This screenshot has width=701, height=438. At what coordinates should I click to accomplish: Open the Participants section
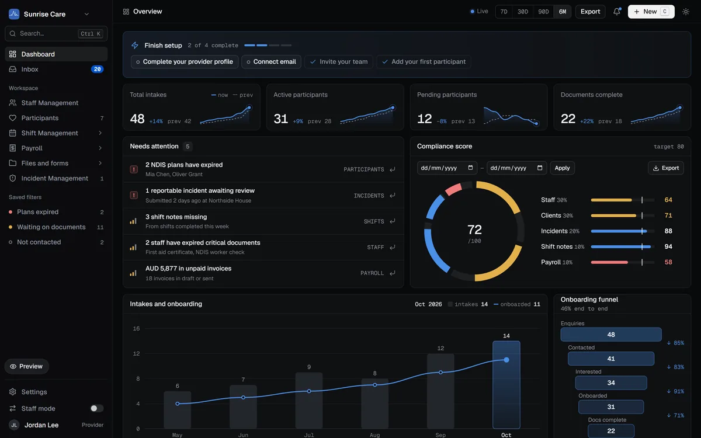(x=56, y=118)
